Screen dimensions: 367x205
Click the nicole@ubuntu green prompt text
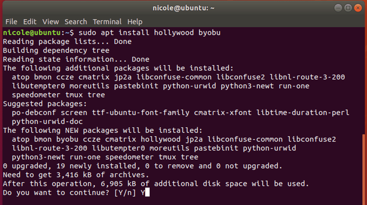click(x=32, y=32)
